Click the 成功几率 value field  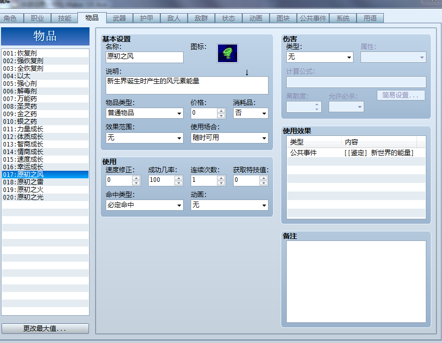pos(161,180)
